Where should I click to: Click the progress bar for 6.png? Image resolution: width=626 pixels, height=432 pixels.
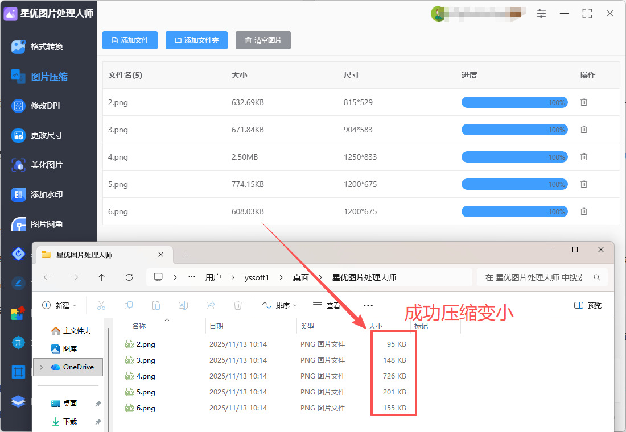coord(514,211)
